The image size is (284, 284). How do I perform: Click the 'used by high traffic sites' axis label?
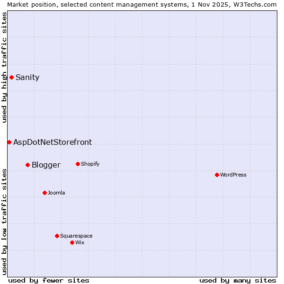[4, 67]
